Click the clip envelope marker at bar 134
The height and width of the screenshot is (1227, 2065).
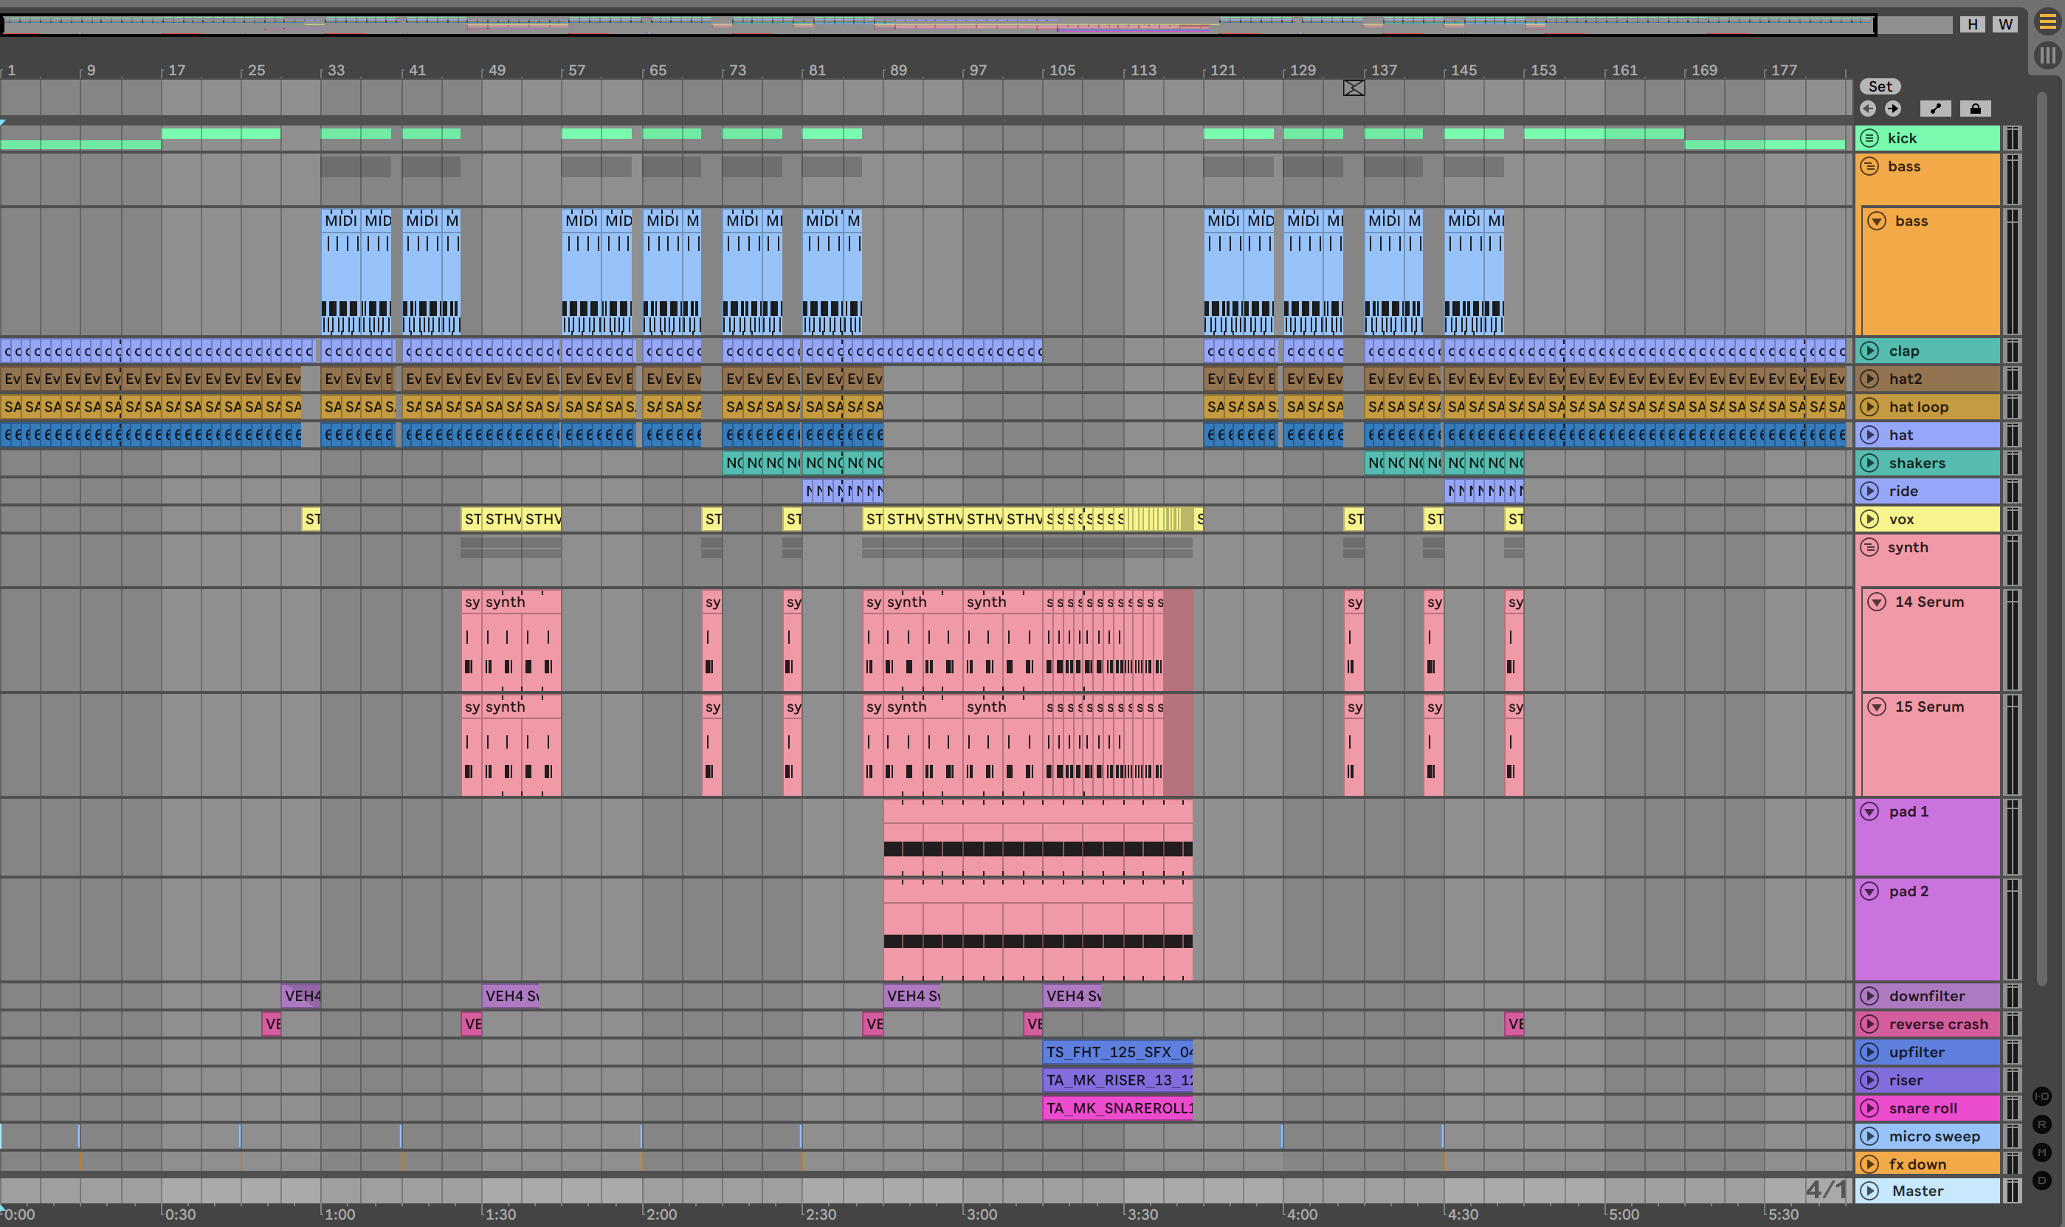[x=1354, y=88]
